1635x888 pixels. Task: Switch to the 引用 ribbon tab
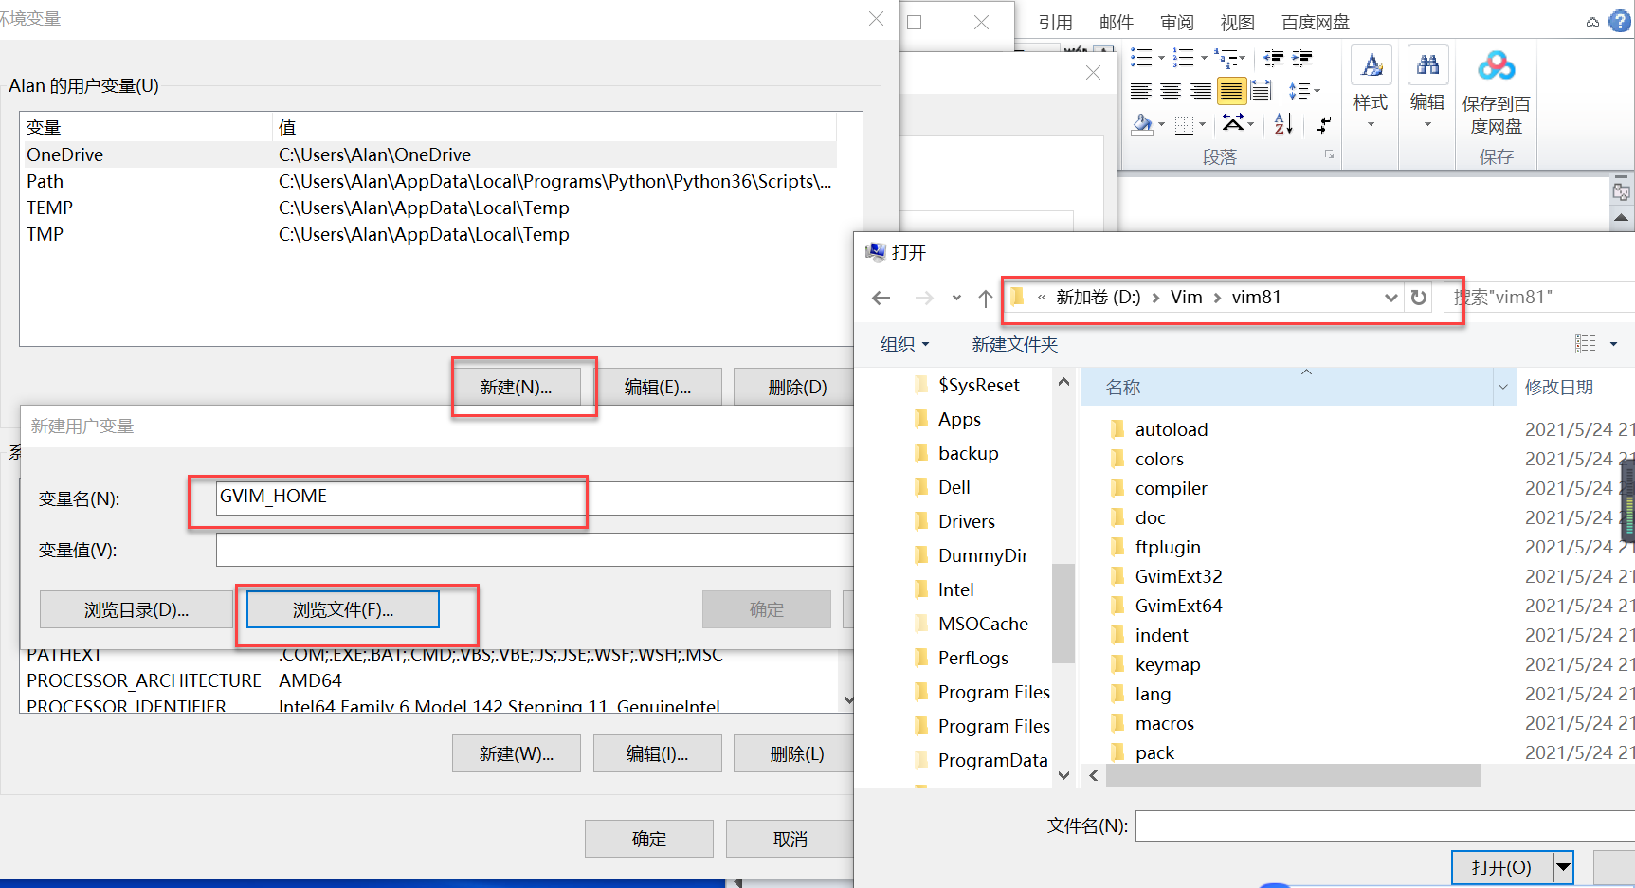(1056, 23)
